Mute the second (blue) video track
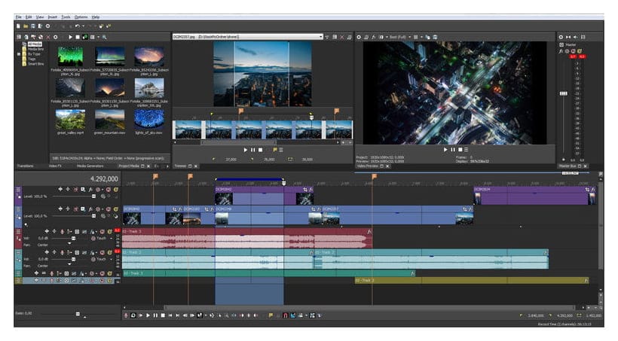 tap(108, 209)
